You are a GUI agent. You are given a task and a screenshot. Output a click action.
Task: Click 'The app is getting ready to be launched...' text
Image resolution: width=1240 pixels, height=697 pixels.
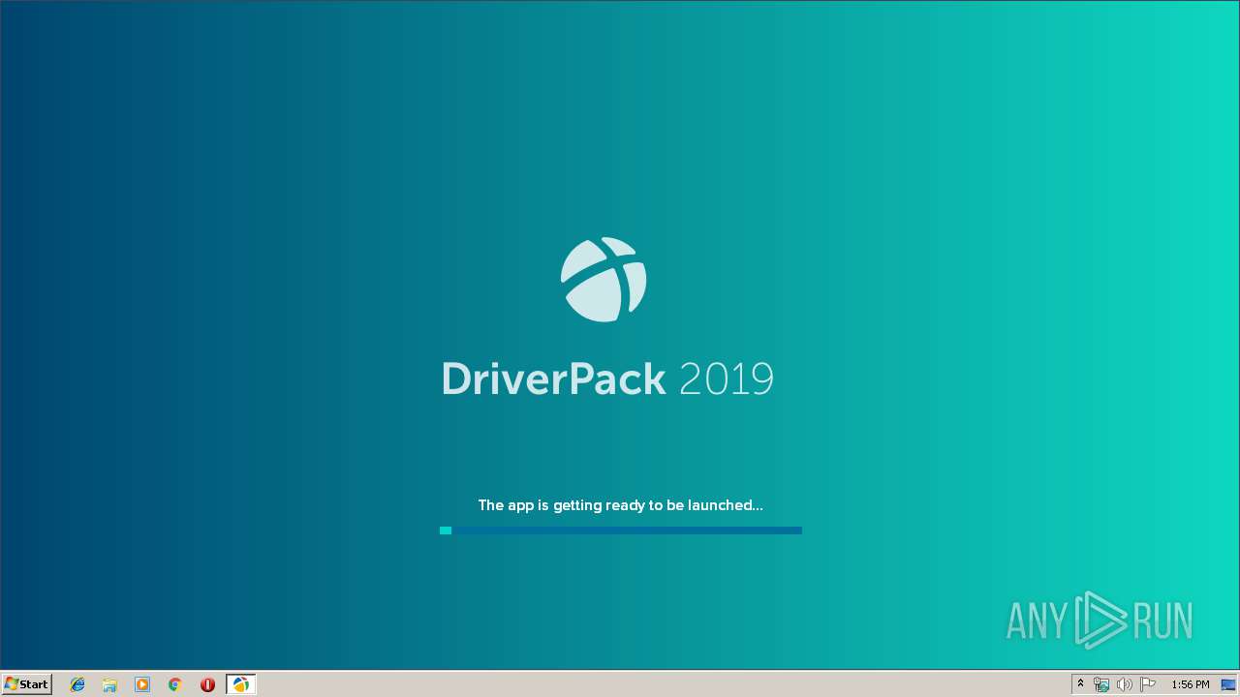click(x=620, y=505)
